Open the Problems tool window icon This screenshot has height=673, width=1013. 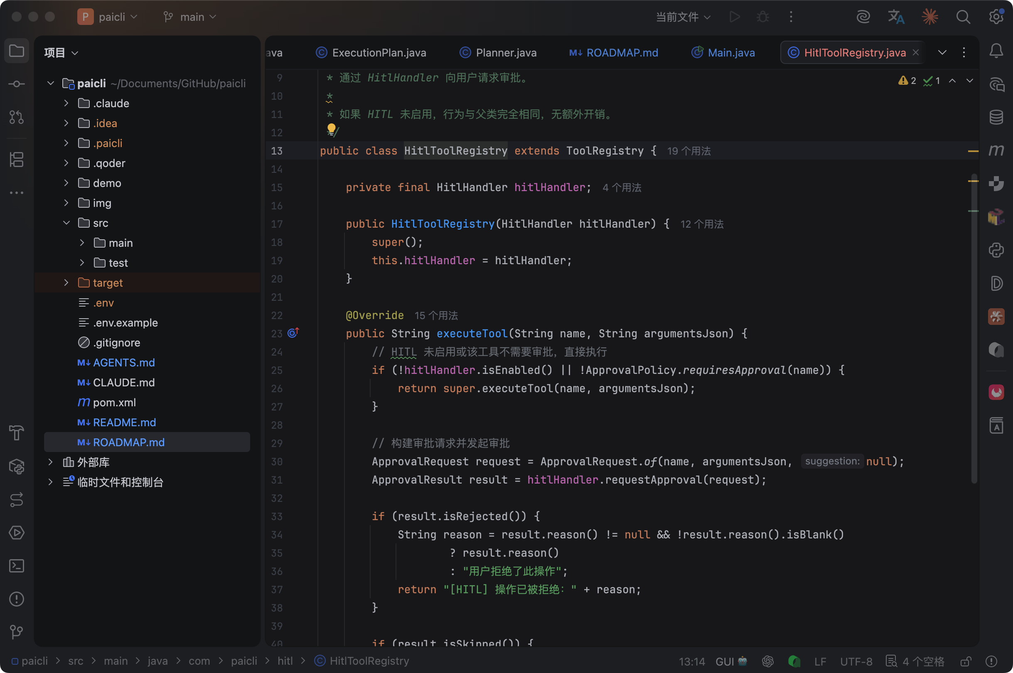[16, 599]
